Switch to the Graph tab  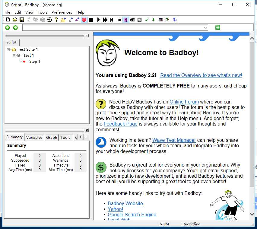coord(52,137)
